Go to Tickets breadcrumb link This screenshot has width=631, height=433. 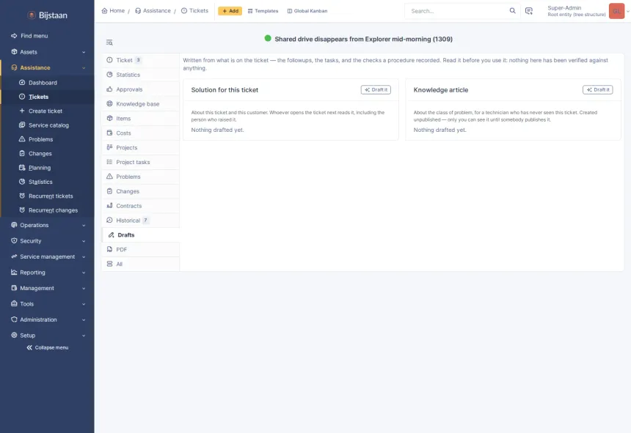[x=194, y=11]
